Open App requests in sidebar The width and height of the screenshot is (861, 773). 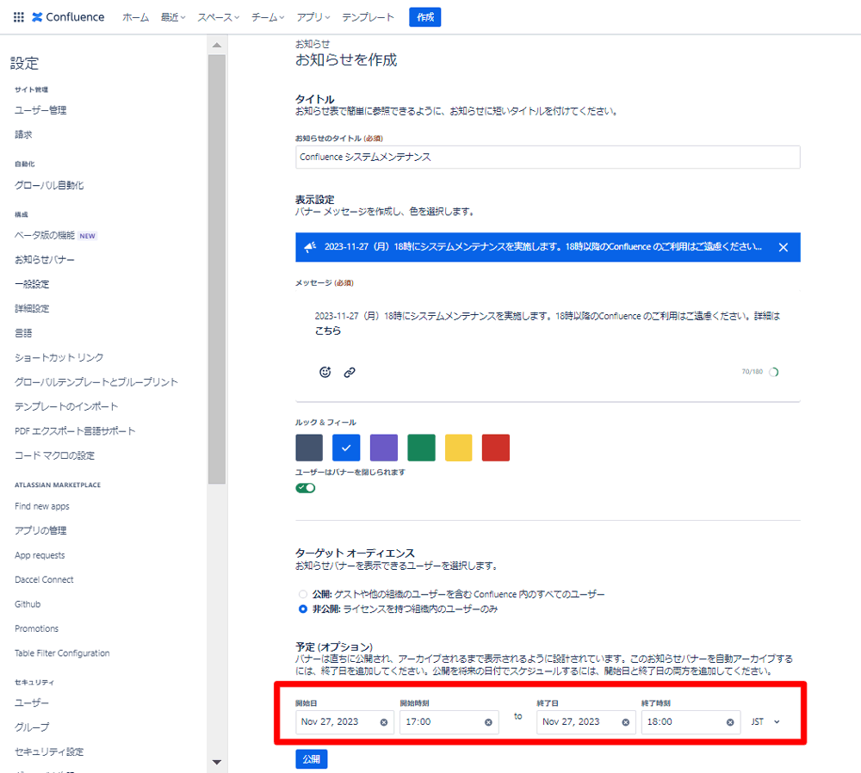40,555
